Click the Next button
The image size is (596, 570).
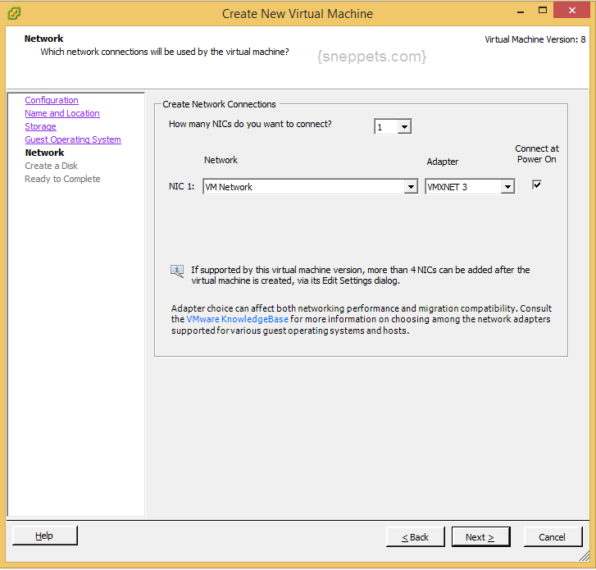[480, 537]
